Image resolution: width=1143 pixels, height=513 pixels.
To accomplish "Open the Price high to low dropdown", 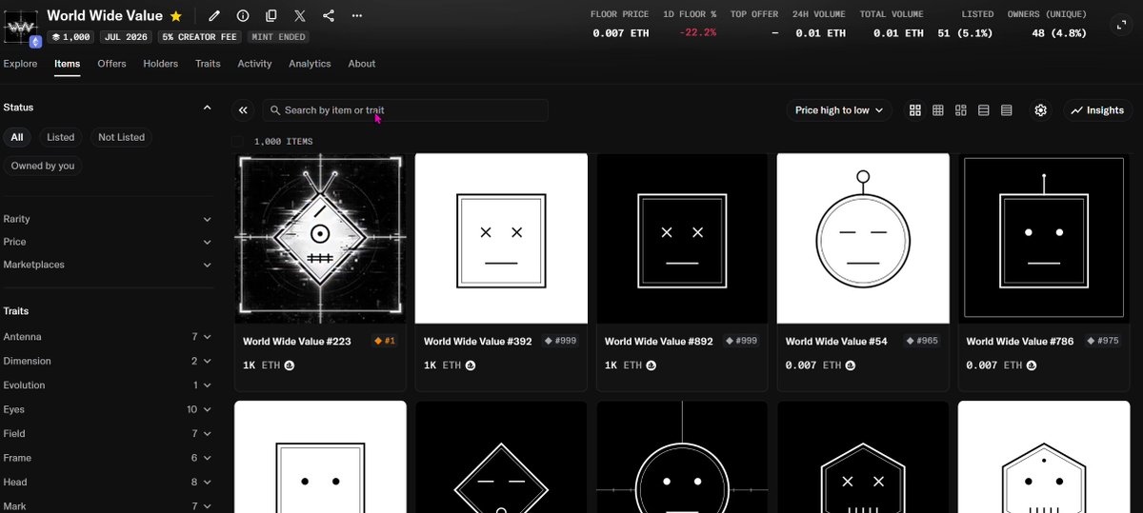I will [x=839, y=110].
